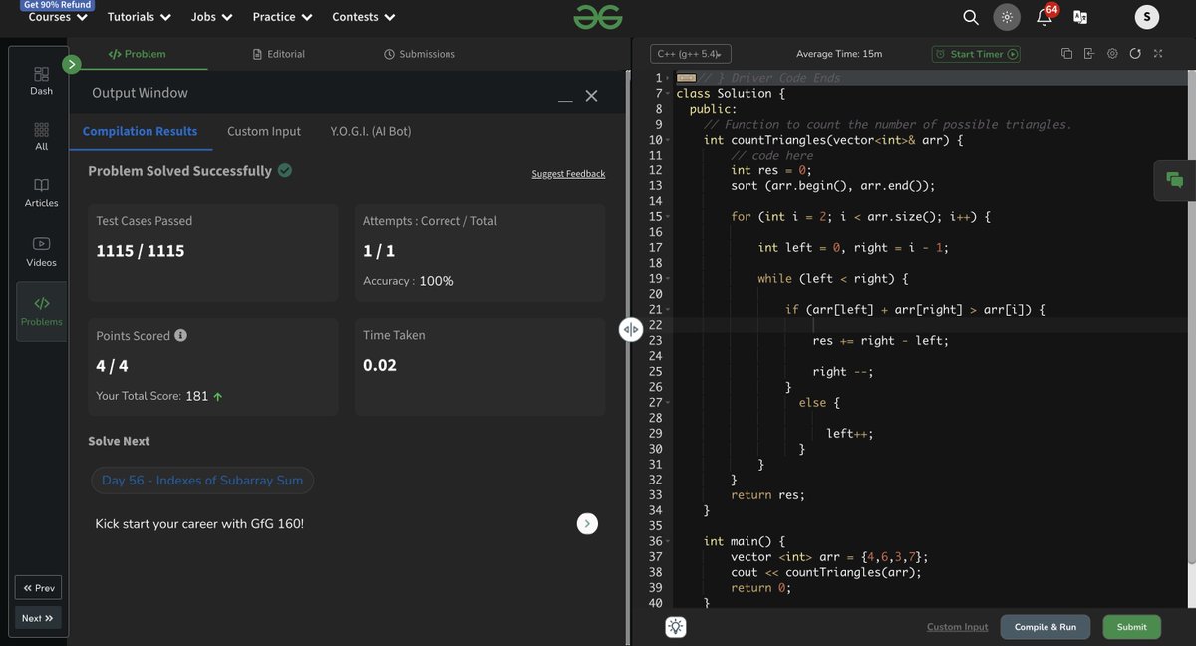This screenshot has width=1196, height=646.
Task: Expand the Tutorials dropdown menu
Action: [x=140, y=17]
